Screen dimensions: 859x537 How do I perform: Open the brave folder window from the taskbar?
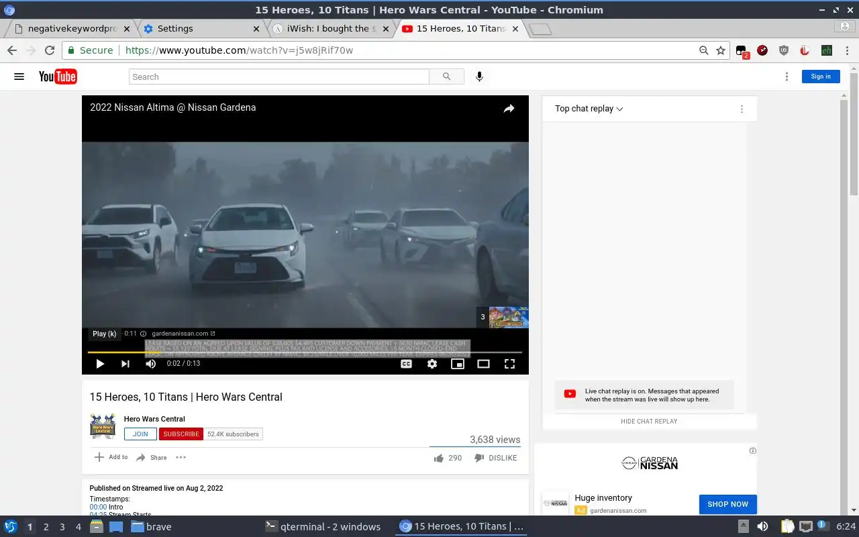click(152, 527)
